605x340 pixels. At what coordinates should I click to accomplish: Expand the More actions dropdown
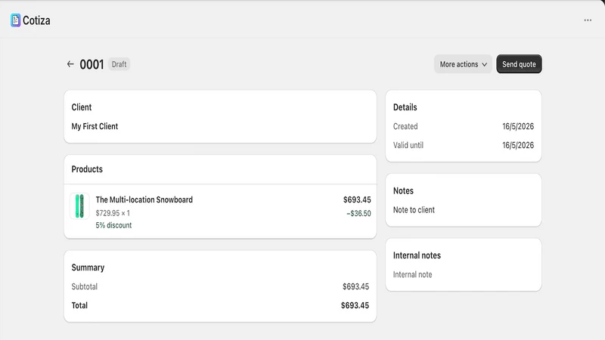point(463,64)
